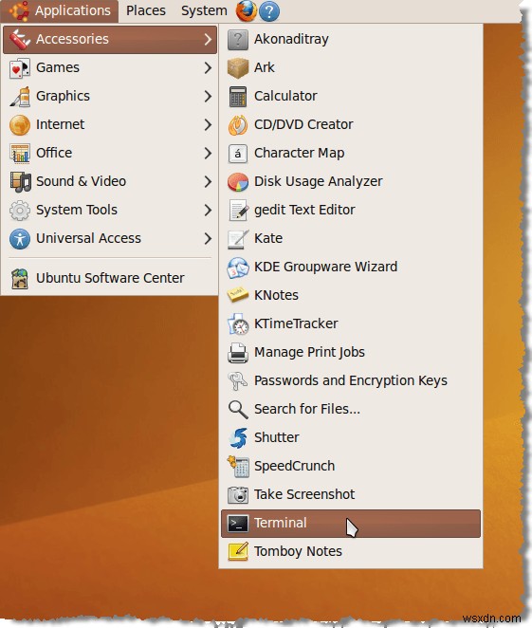The image size is (532, 628).
Task: Expand the Accessories submenu arrow
Action: (x=208, y=39)
